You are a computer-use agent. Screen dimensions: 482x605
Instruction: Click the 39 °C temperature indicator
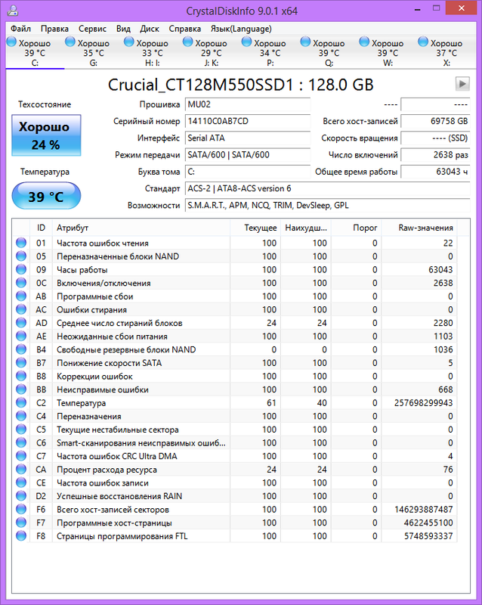(46, 196)
